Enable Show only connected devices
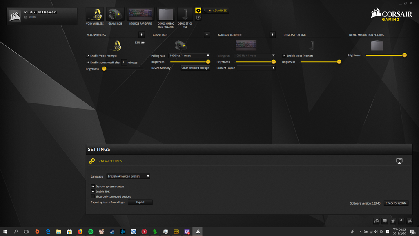 [x=93, y=197]
